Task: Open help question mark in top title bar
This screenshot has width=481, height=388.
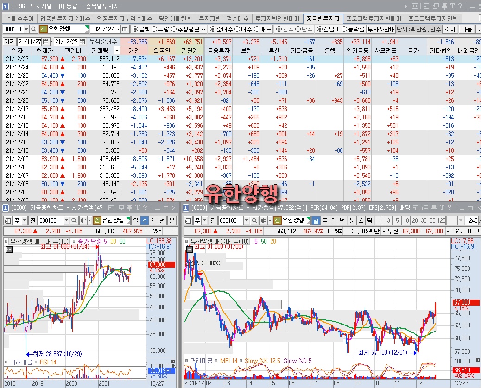Action: (460, 6)
